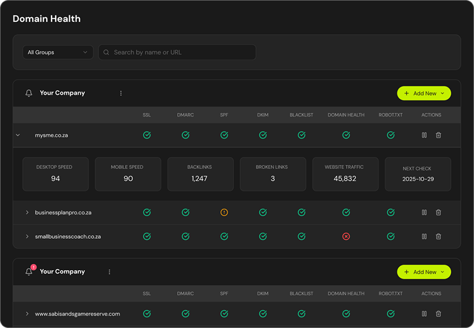Click the Website Traffic 45,832 card
Viewport: 474px width, 328px height.
[345, 174]
